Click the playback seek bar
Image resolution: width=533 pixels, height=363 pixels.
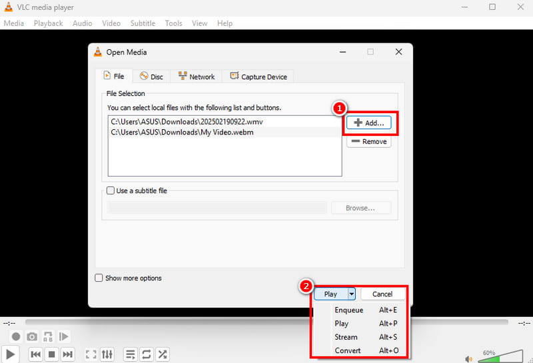266,322
